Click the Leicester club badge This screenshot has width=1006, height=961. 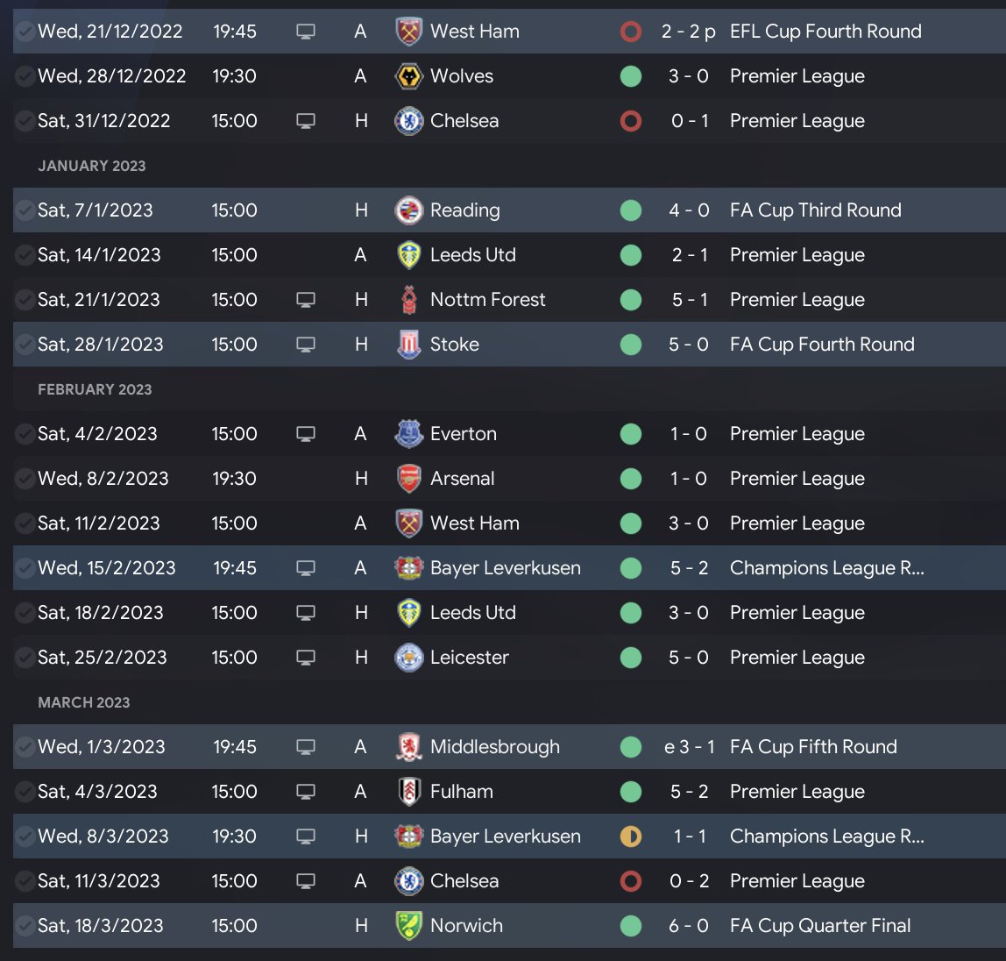(408, 658)
